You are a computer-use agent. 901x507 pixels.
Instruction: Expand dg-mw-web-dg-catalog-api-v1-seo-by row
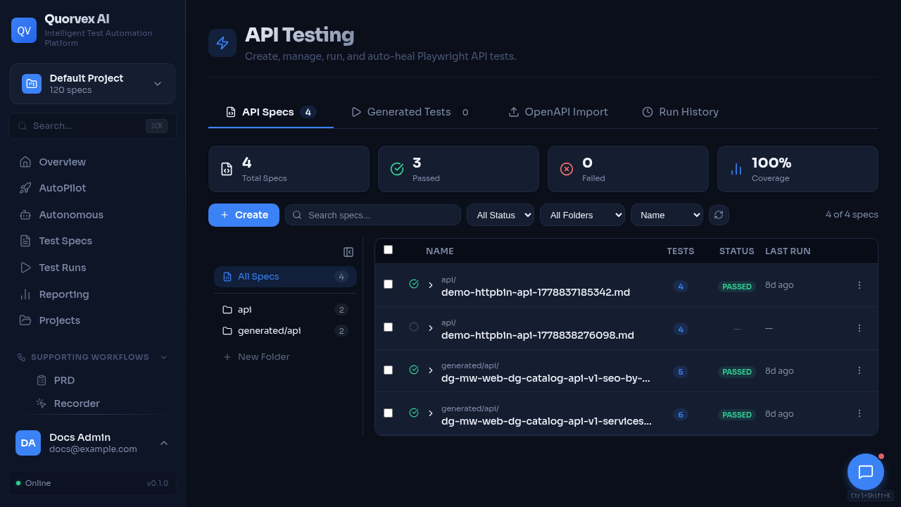pyautogui.click(x=430, y=370)
